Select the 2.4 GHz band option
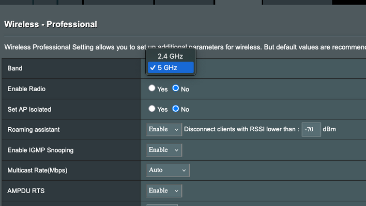 pos(170,56)
